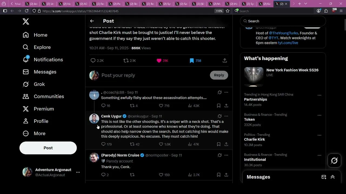Open New York Fashion Week SS26 thumbnail
The image size is (346, 194).
[x=254, y=77]
